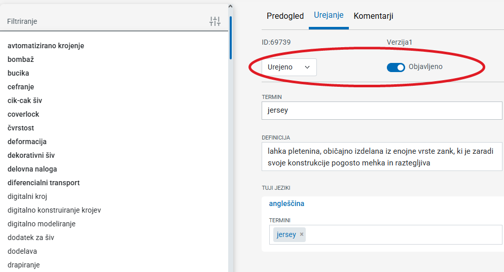Open the filter settings sliders icon
Viewport: 504px width, 272px height.
[214, 21]
